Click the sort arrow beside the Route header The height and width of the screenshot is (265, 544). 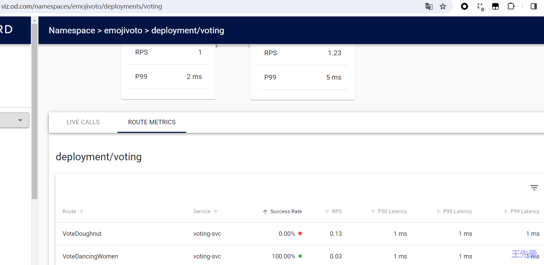[x=81, y=212]
